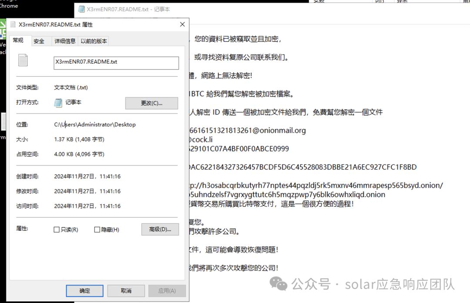The width and height of the screenshot is (470, 303).
Task: Open the 以前的版本 tab
Action: [93, 40]
